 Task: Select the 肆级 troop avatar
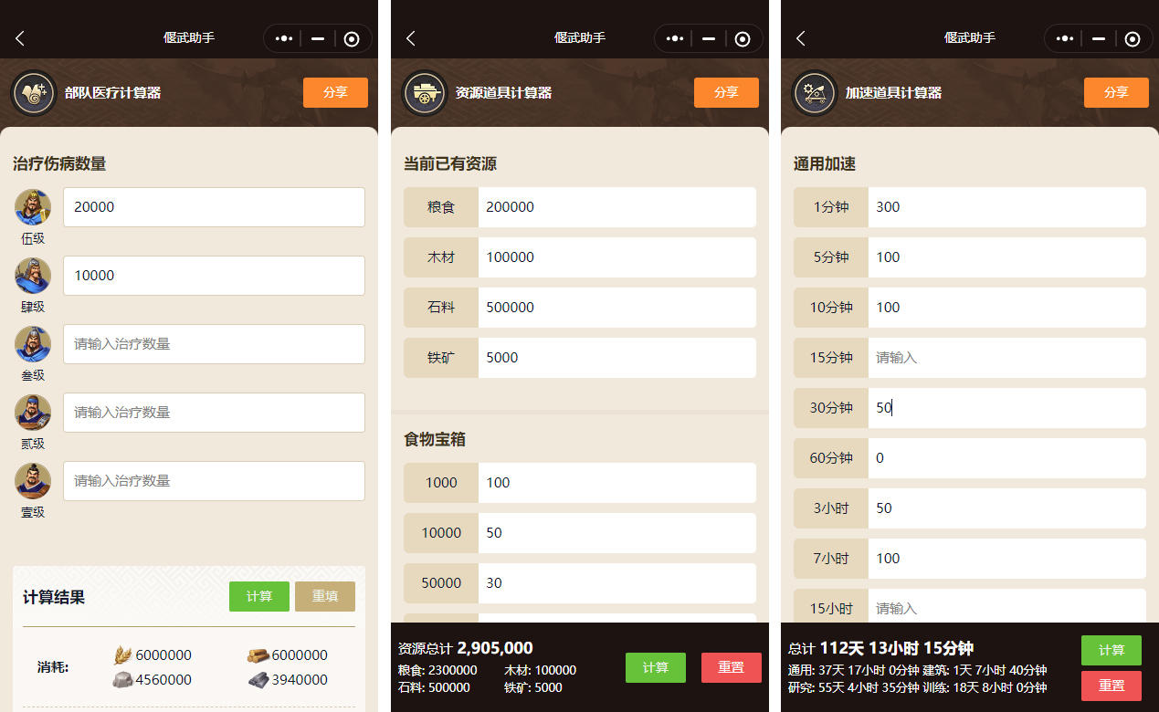tap(33, 276)
